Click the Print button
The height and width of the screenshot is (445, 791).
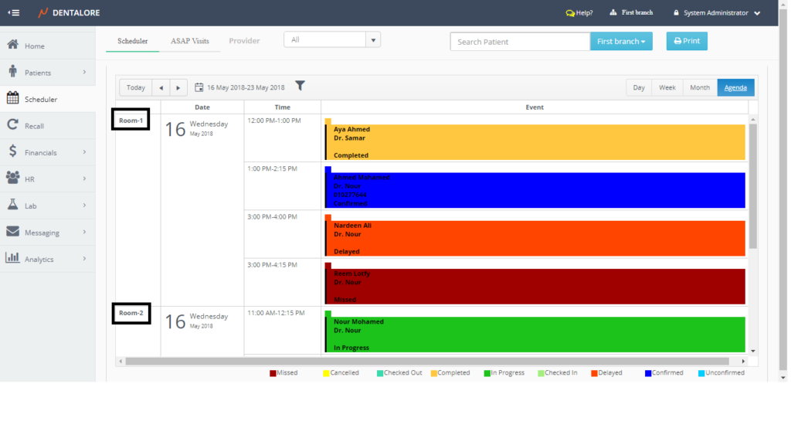click(687, 42)
